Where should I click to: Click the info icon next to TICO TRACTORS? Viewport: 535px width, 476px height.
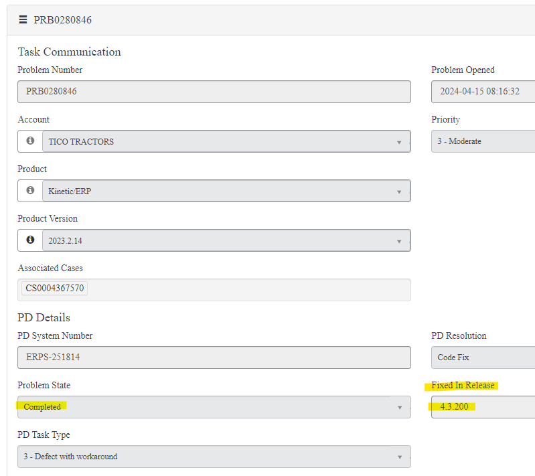[30, 141]
